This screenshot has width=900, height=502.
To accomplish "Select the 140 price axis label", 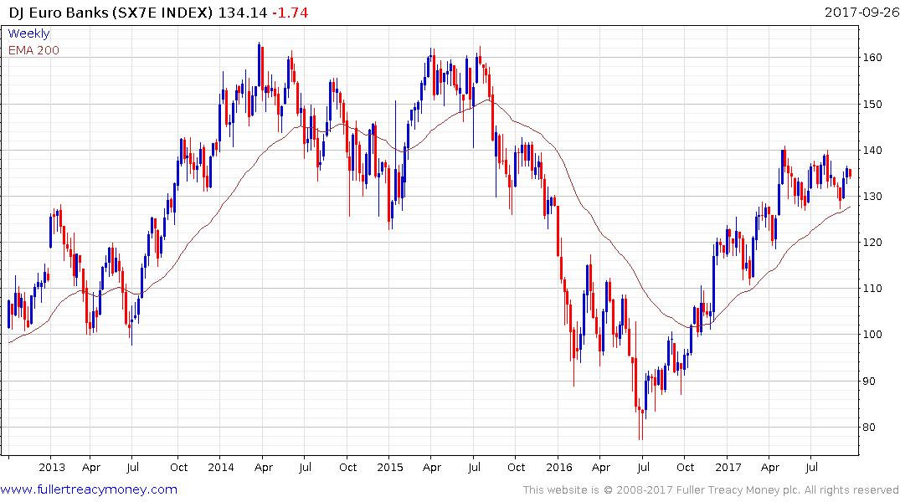I will point(872,151).
